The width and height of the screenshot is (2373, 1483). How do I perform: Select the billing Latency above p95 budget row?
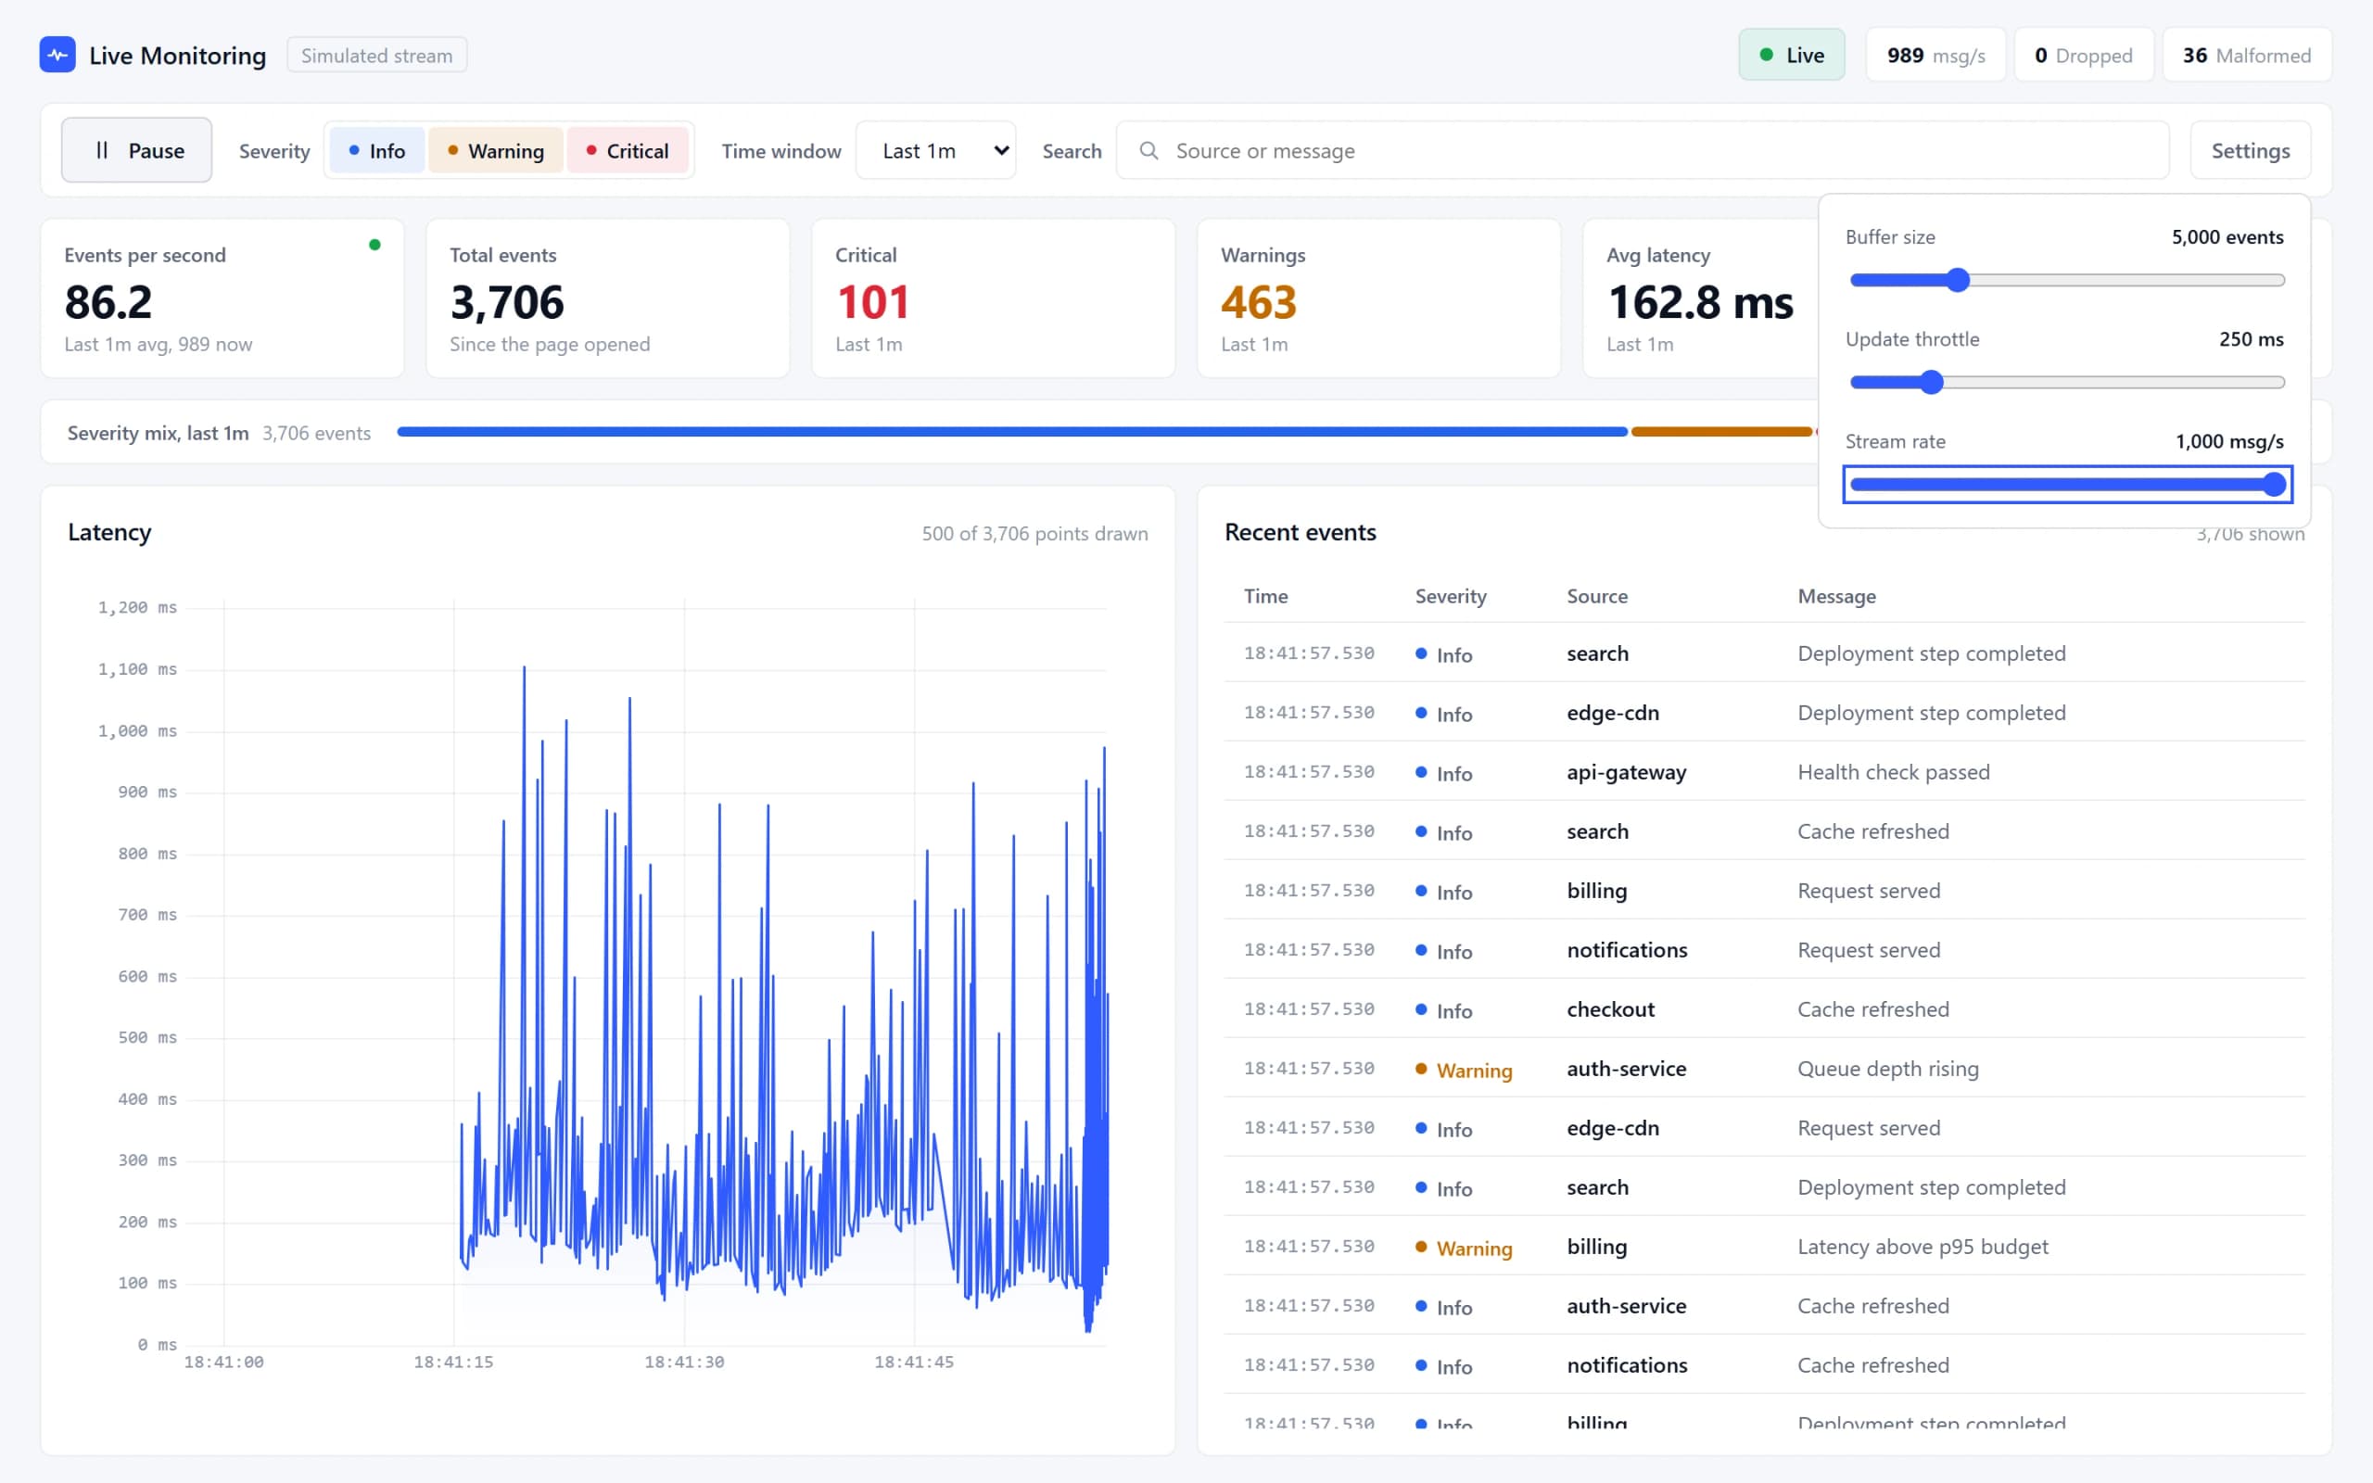[1764, 1247]
